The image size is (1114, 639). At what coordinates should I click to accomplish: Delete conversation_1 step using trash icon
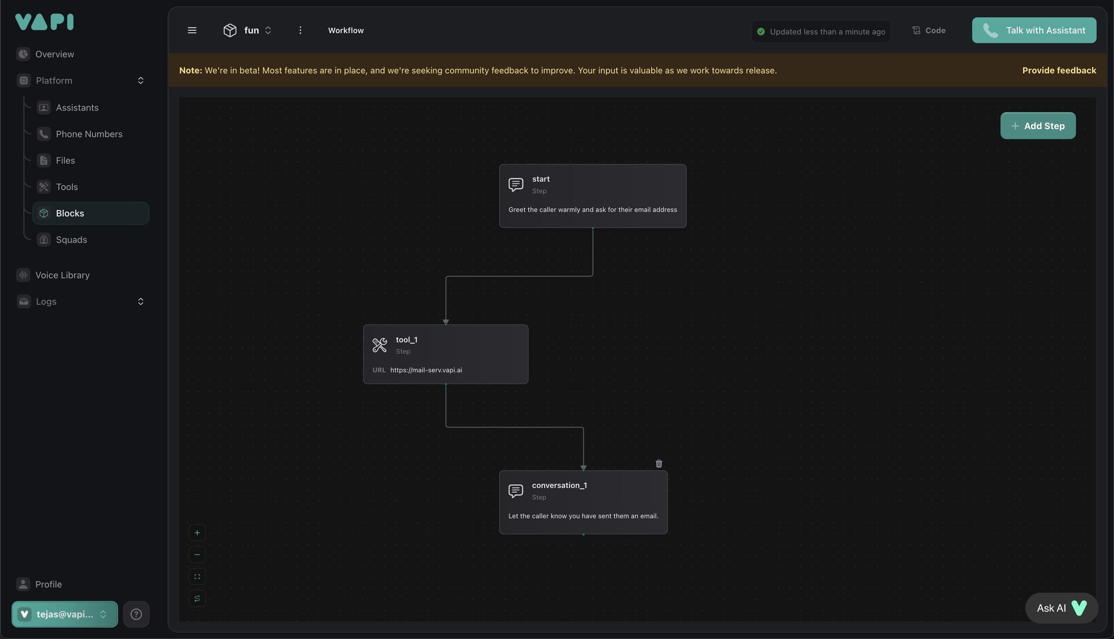659,464
